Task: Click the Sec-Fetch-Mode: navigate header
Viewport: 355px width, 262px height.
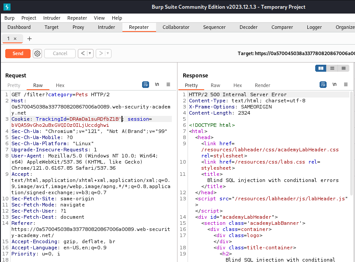Action: (48, 205)
